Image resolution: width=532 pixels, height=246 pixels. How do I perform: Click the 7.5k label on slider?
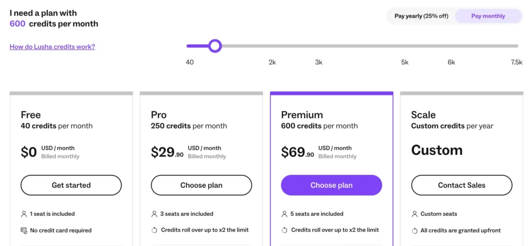click(x=516, y=62)
